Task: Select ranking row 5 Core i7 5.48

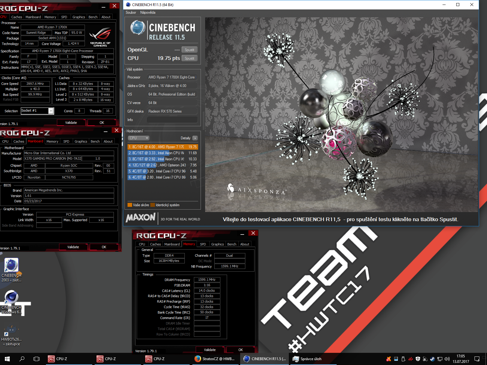Action: (x=163, y=171)
